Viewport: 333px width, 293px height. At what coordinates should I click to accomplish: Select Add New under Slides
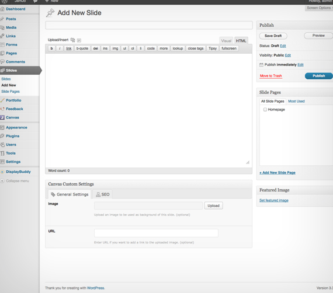[9, 85]
